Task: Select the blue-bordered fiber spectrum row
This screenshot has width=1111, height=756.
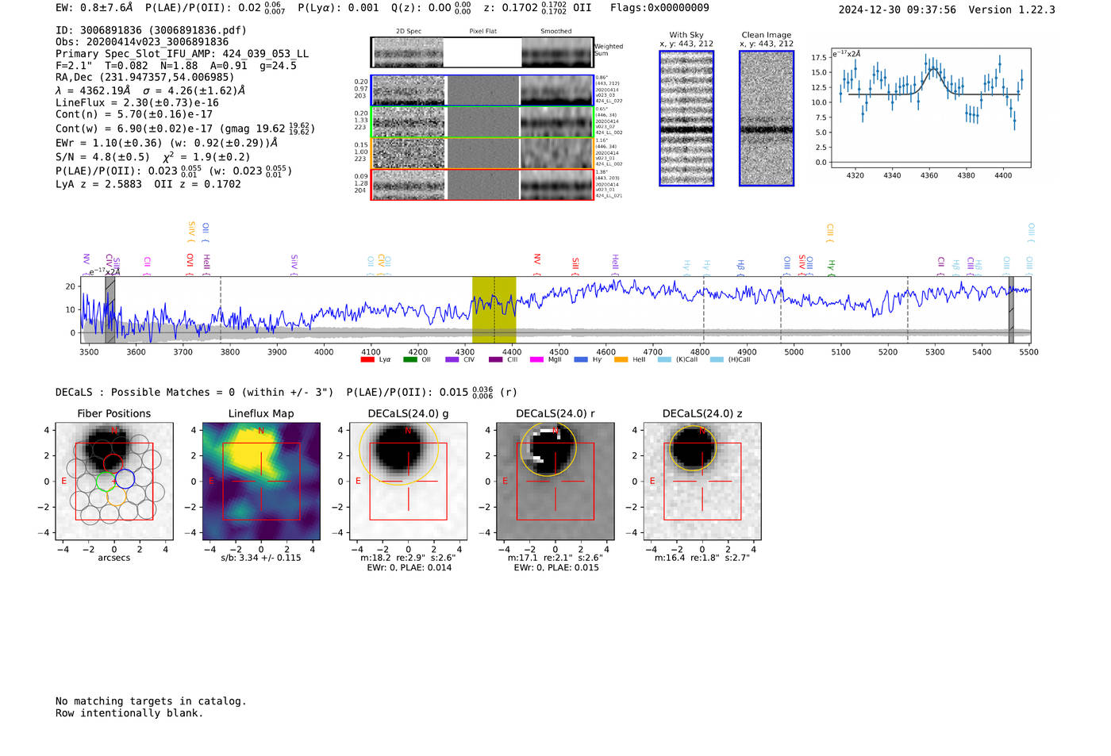Action: (482, 90)
